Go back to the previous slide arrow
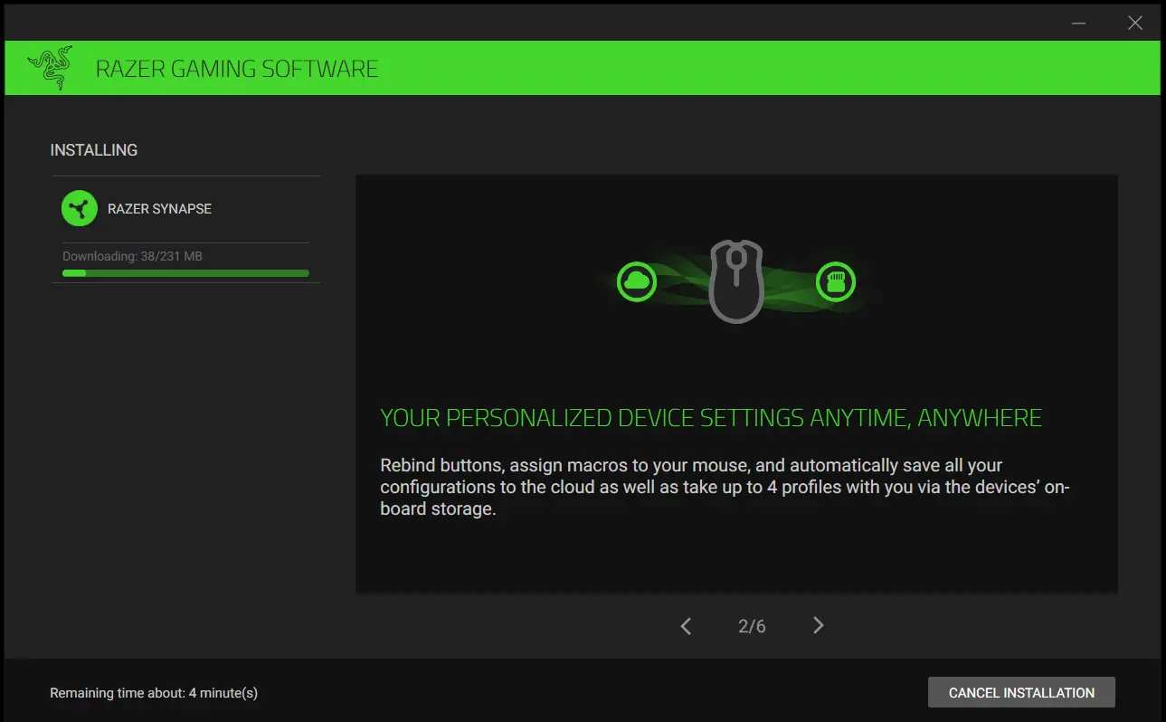The height and width of the screenshot is (722, 1166). (686, 625)
